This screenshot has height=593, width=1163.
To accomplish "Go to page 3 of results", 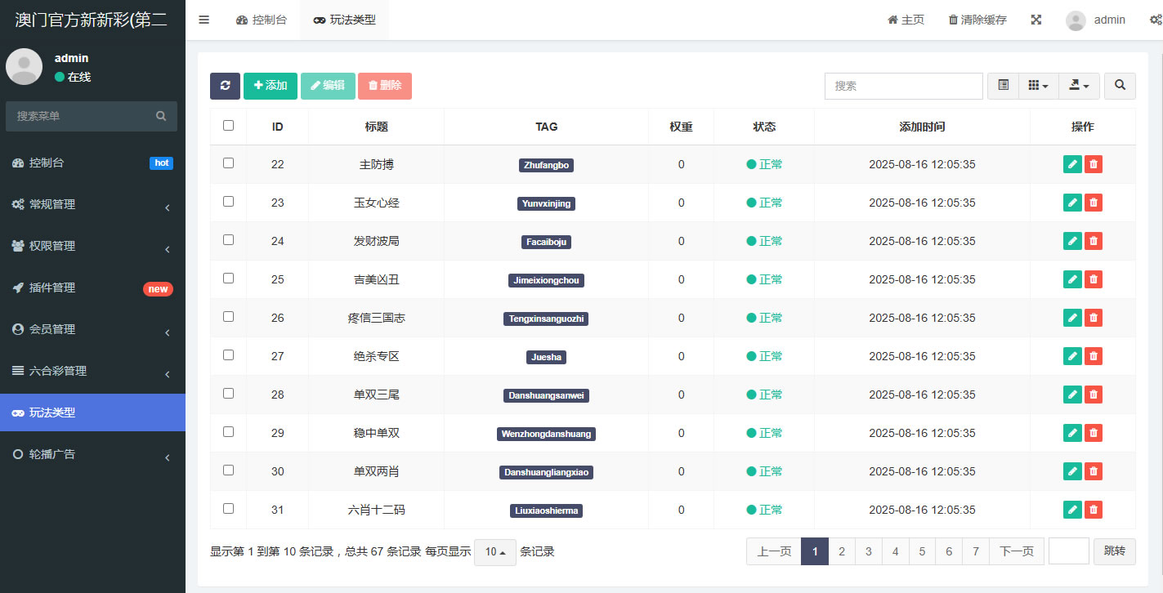I will point(868,552).
